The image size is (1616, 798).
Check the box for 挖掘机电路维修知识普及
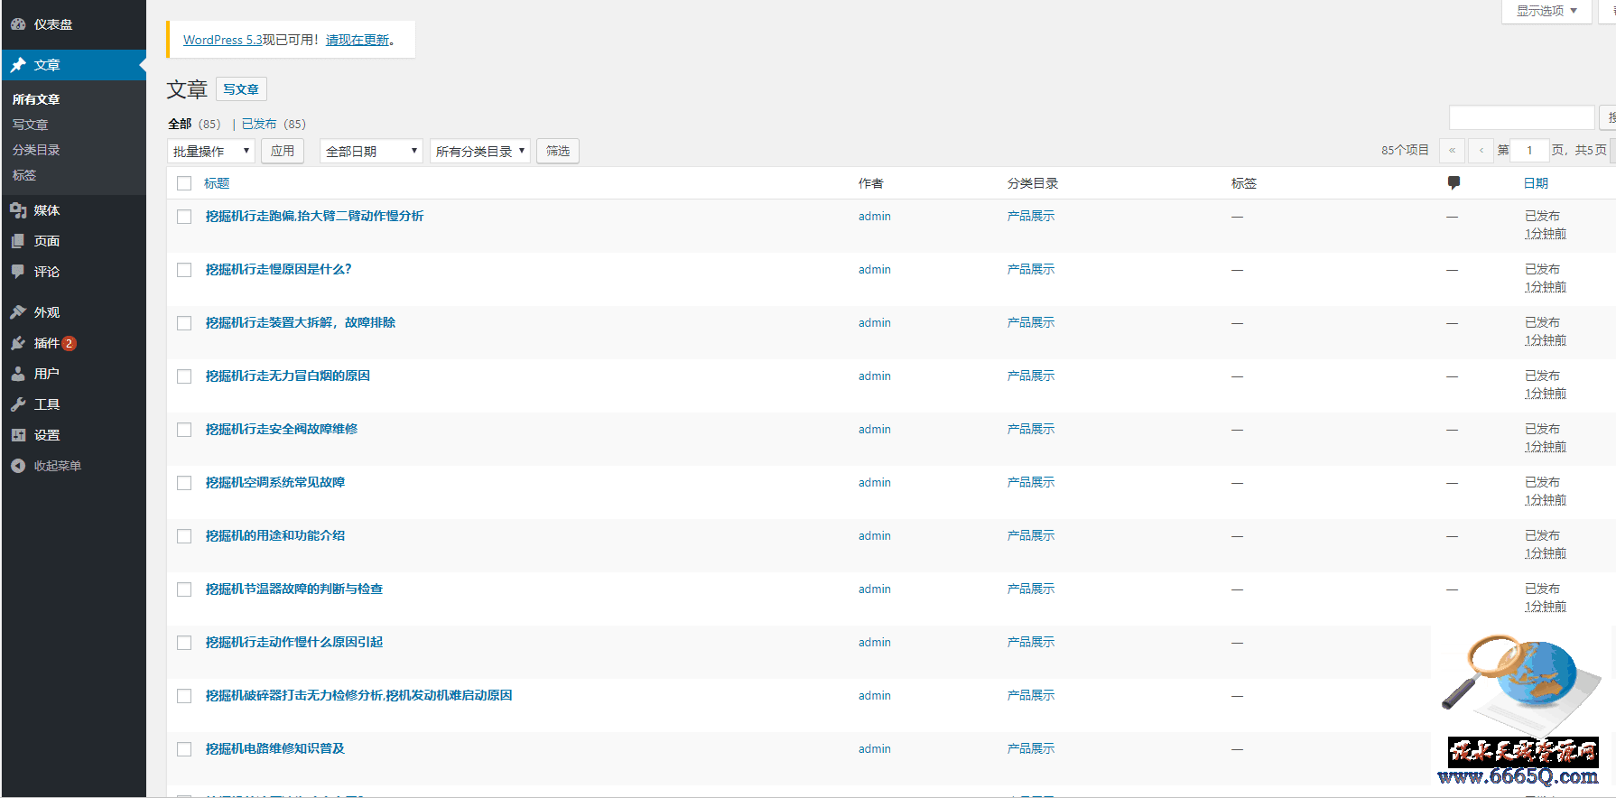click(x=184, y=749)
